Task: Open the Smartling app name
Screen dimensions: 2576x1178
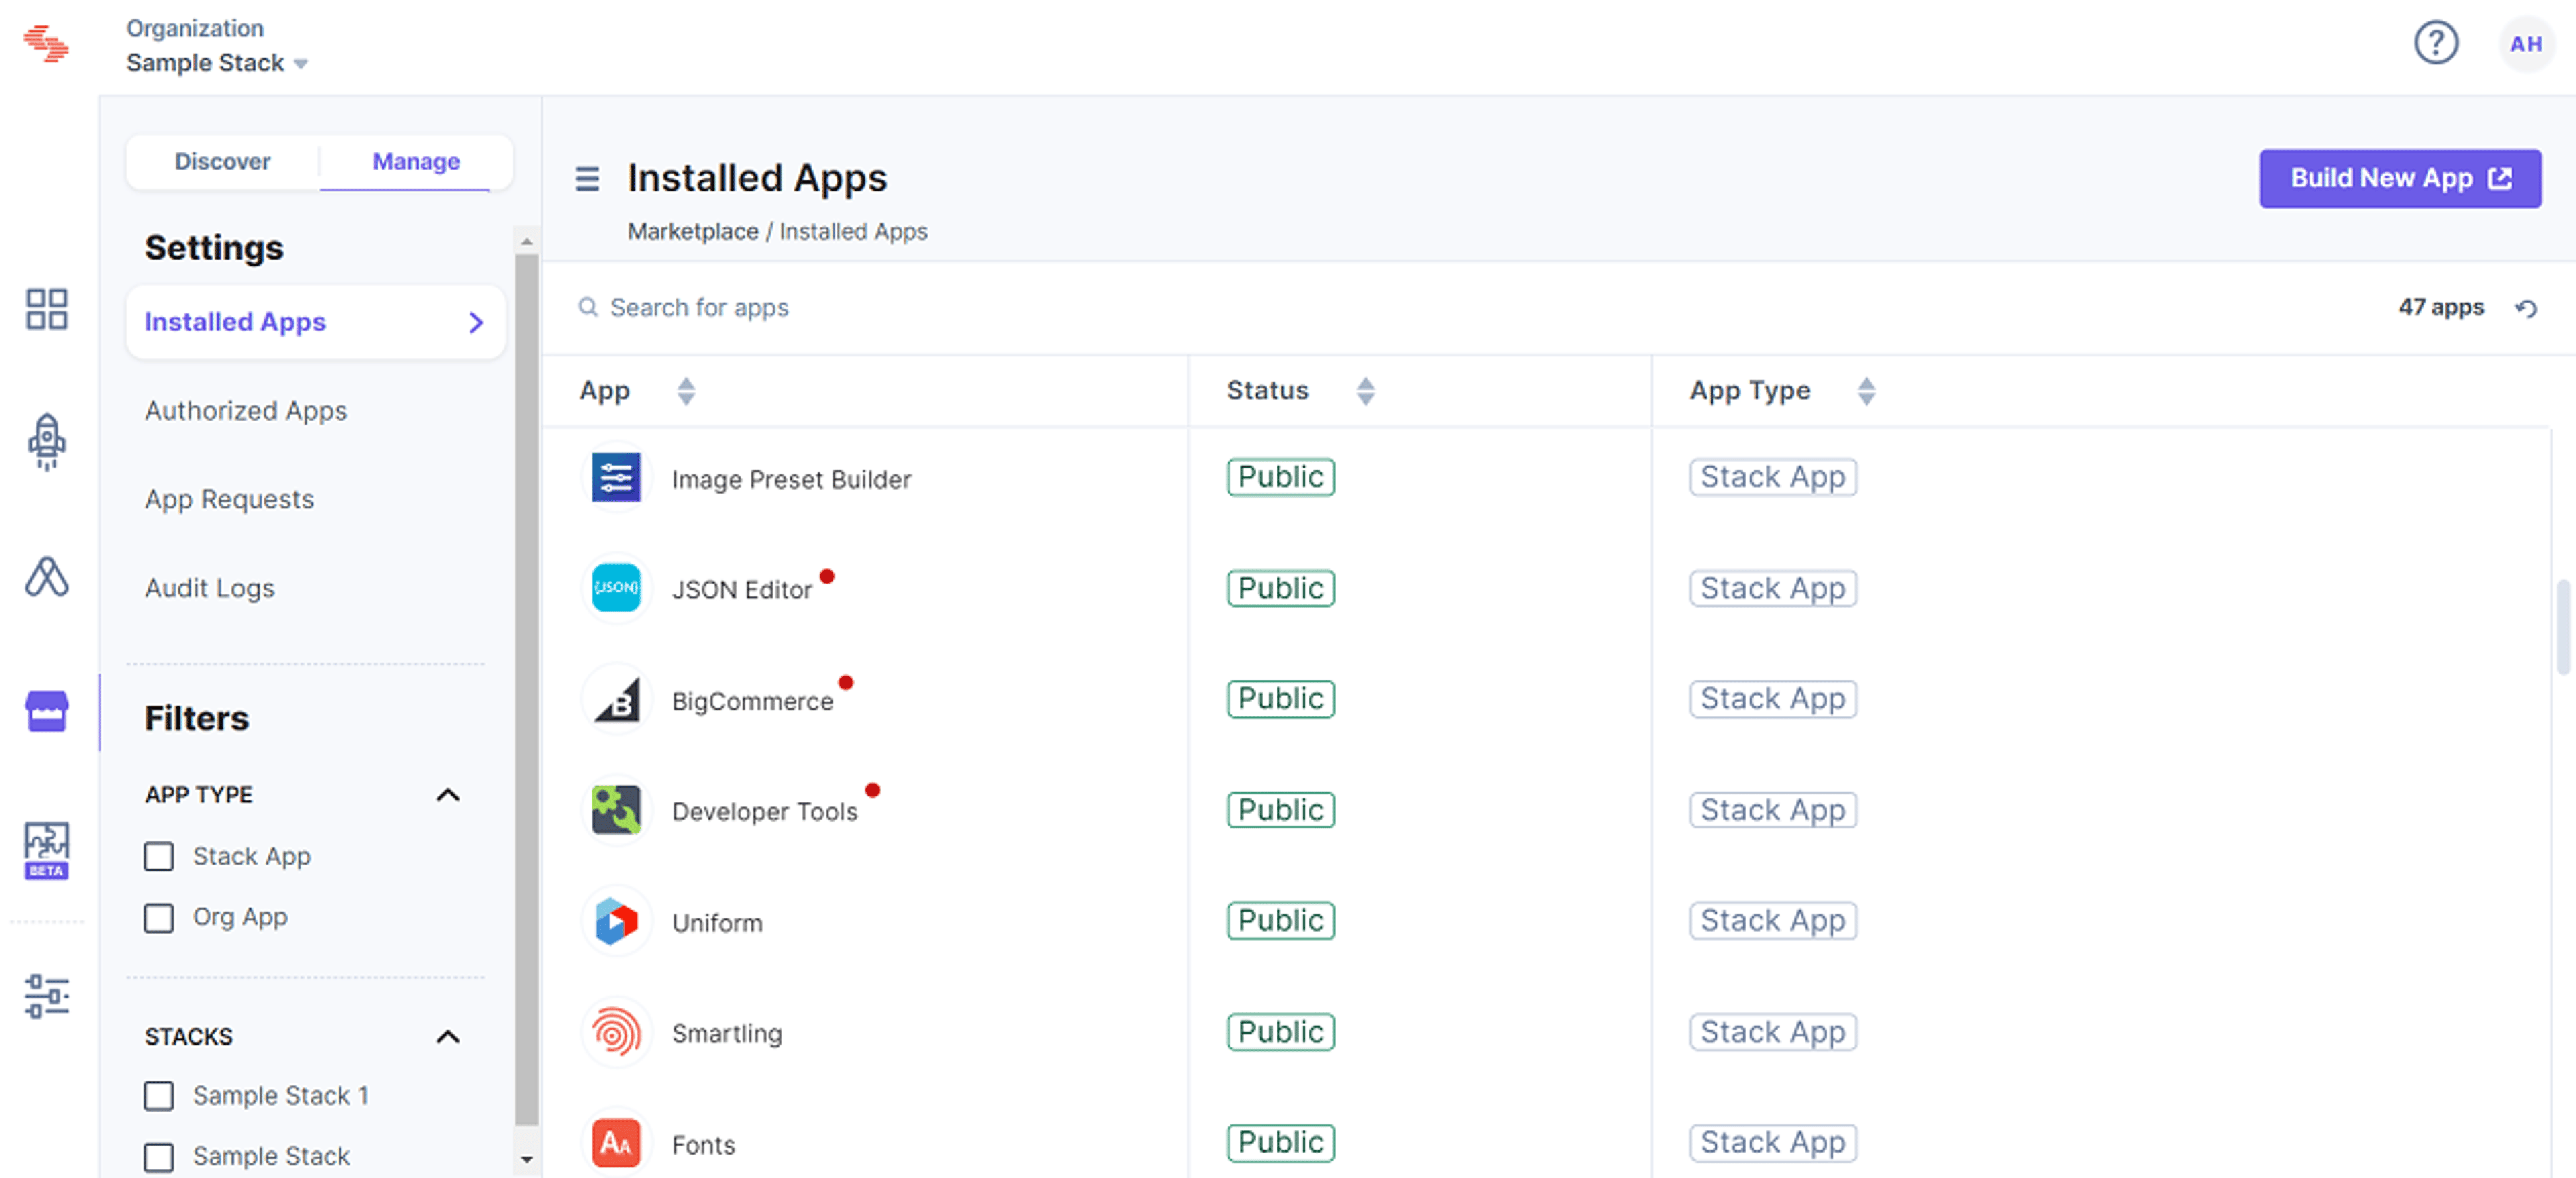Action: tap(727, 1033)
